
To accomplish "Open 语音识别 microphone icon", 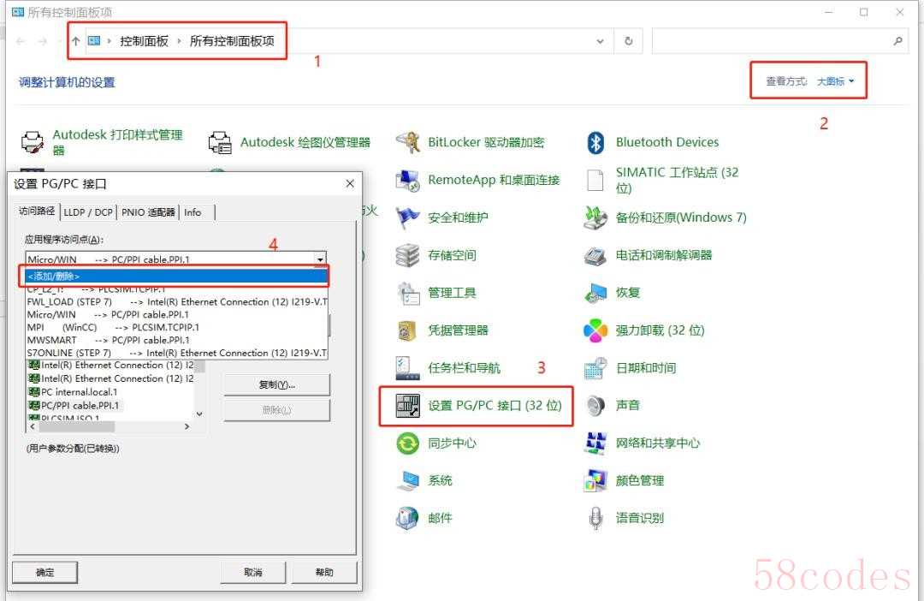I will (x=595, y=519).
